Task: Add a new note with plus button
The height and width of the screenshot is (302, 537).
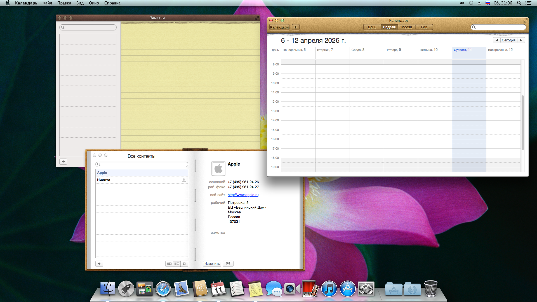Action: (63, 162)
